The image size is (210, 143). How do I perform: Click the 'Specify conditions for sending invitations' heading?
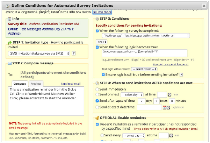click(x=129, y=26)
